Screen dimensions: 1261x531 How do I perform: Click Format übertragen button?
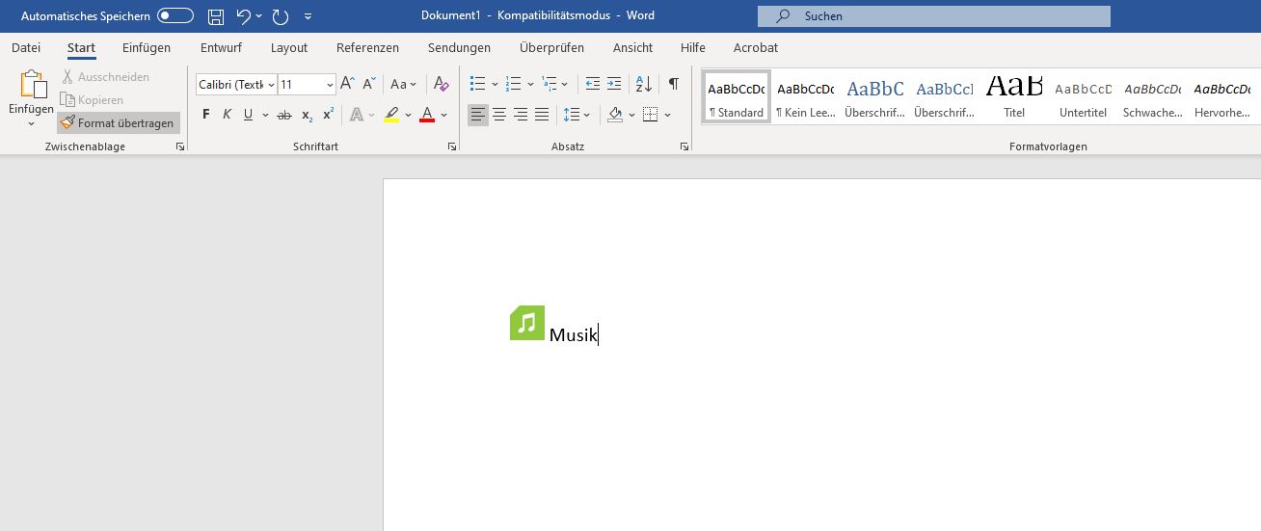click(118, 122)
